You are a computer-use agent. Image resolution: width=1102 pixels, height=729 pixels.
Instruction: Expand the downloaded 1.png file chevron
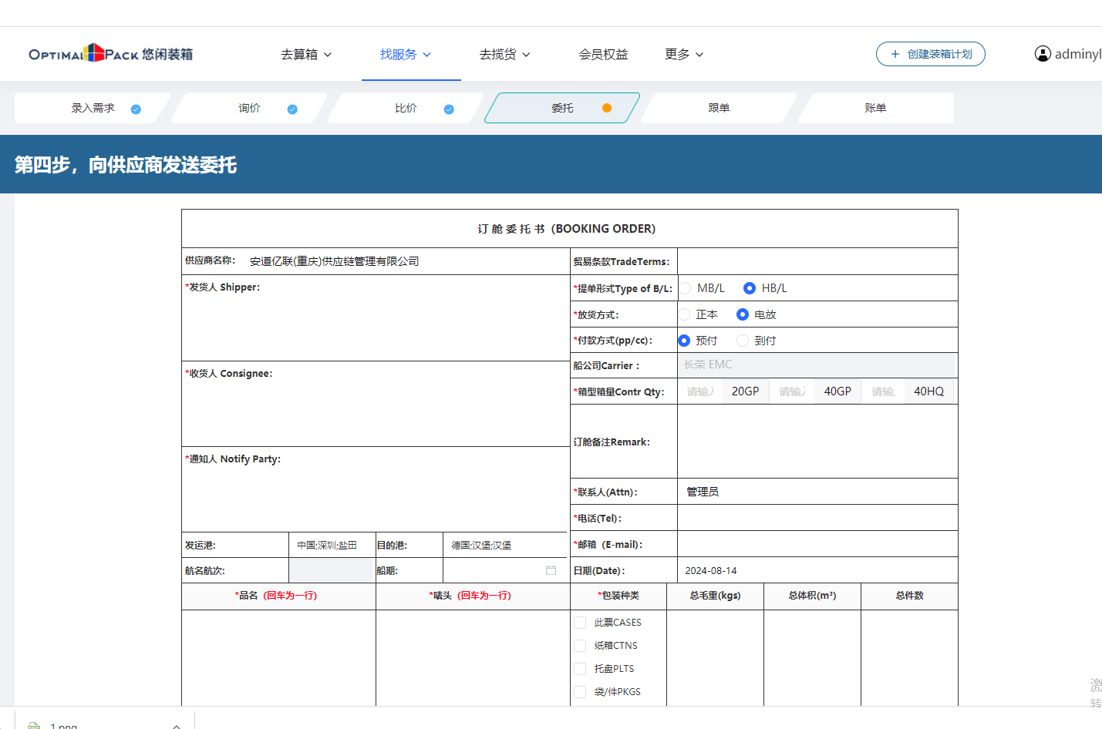(x=177, y=725)
